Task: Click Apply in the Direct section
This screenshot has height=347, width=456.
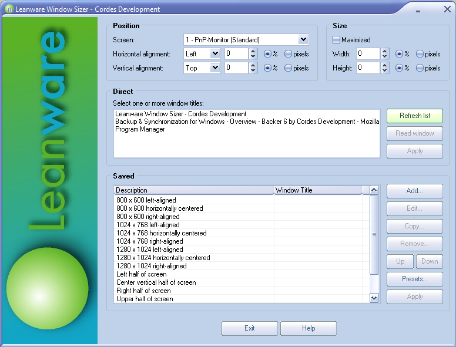Action: click(x=415, y=151)
